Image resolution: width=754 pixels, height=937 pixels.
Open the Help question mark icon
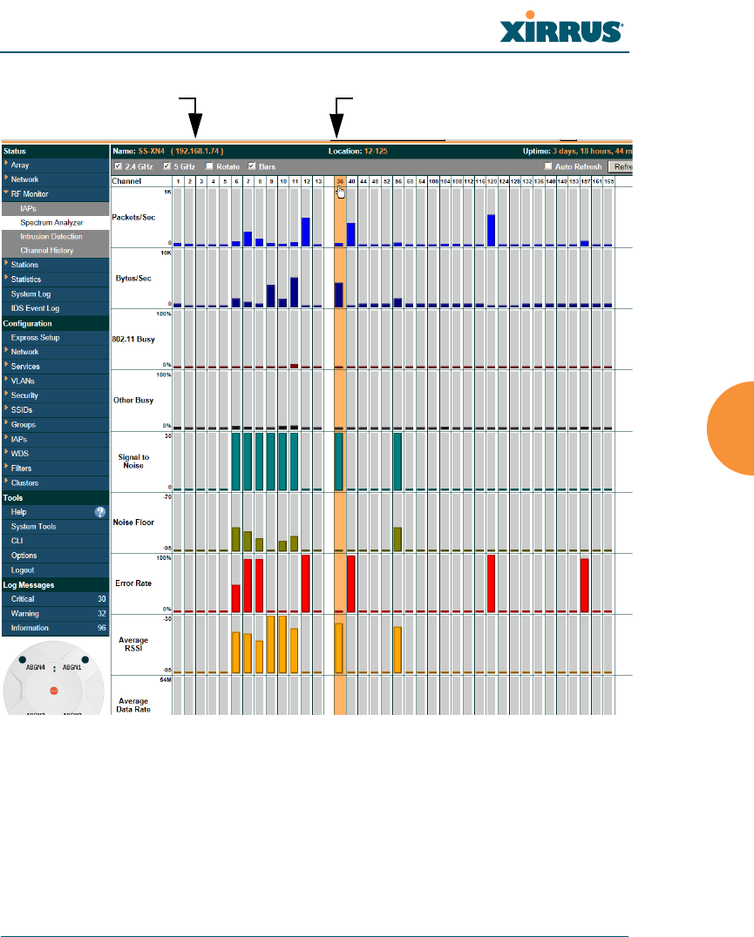[100, 512]
